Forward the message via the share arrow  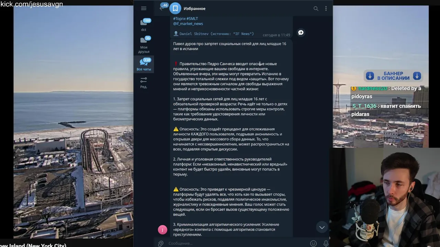301,33
